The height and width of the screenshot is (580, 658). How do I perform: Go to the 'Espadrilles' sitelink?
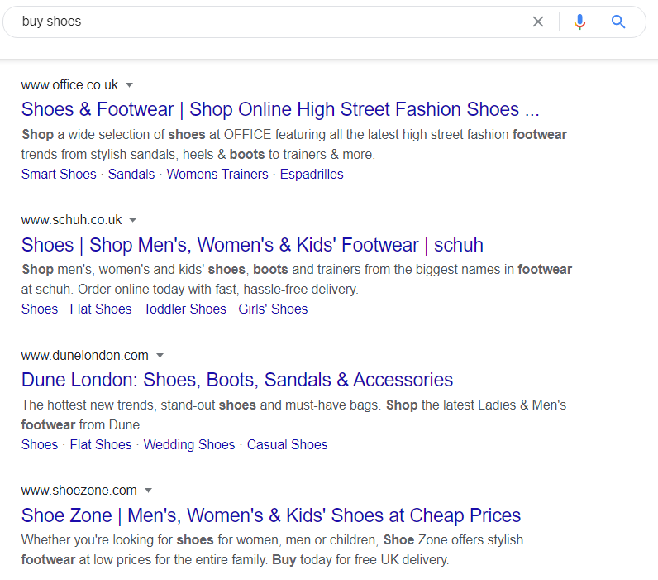coord(312,174)
